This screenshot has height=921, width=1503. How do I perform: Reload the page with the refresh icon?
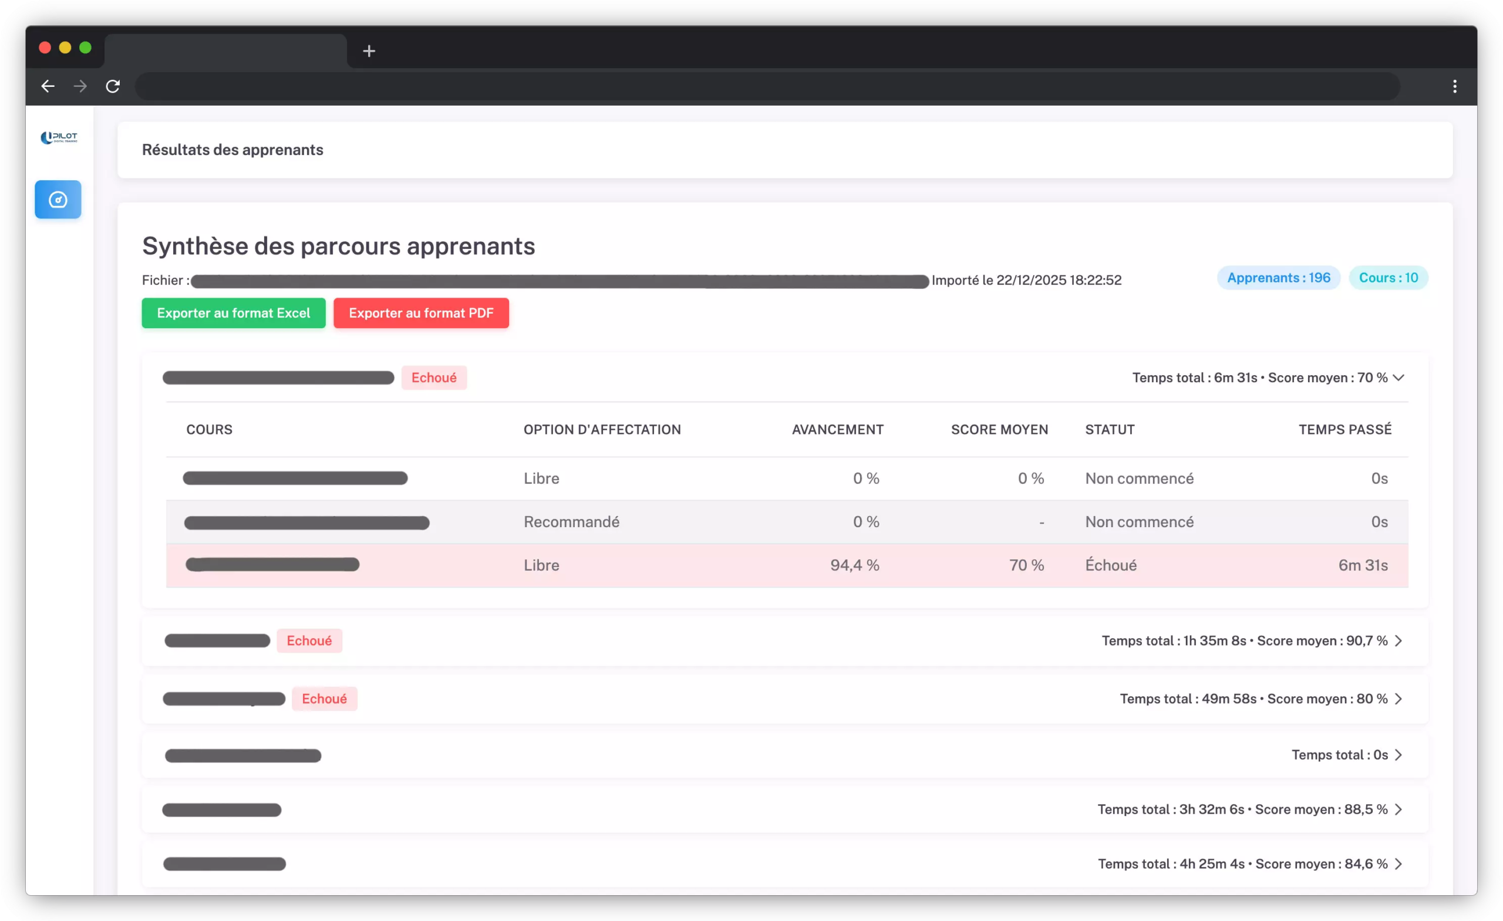pos(113,87)
